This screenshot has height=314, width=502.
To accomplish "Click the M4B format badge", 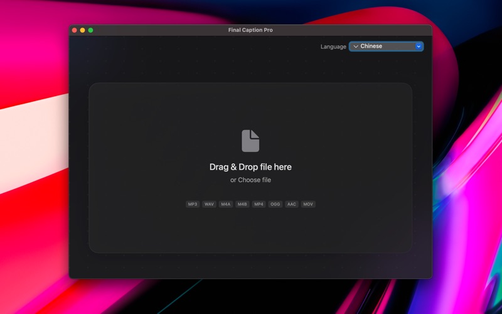I will (x=242, y=204).
